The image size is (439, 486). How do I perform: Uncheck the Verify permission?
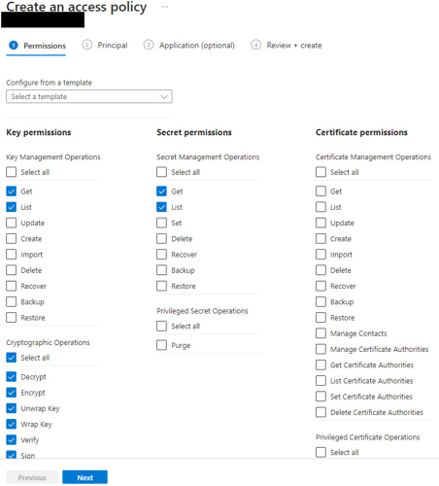tap(12, 439)
